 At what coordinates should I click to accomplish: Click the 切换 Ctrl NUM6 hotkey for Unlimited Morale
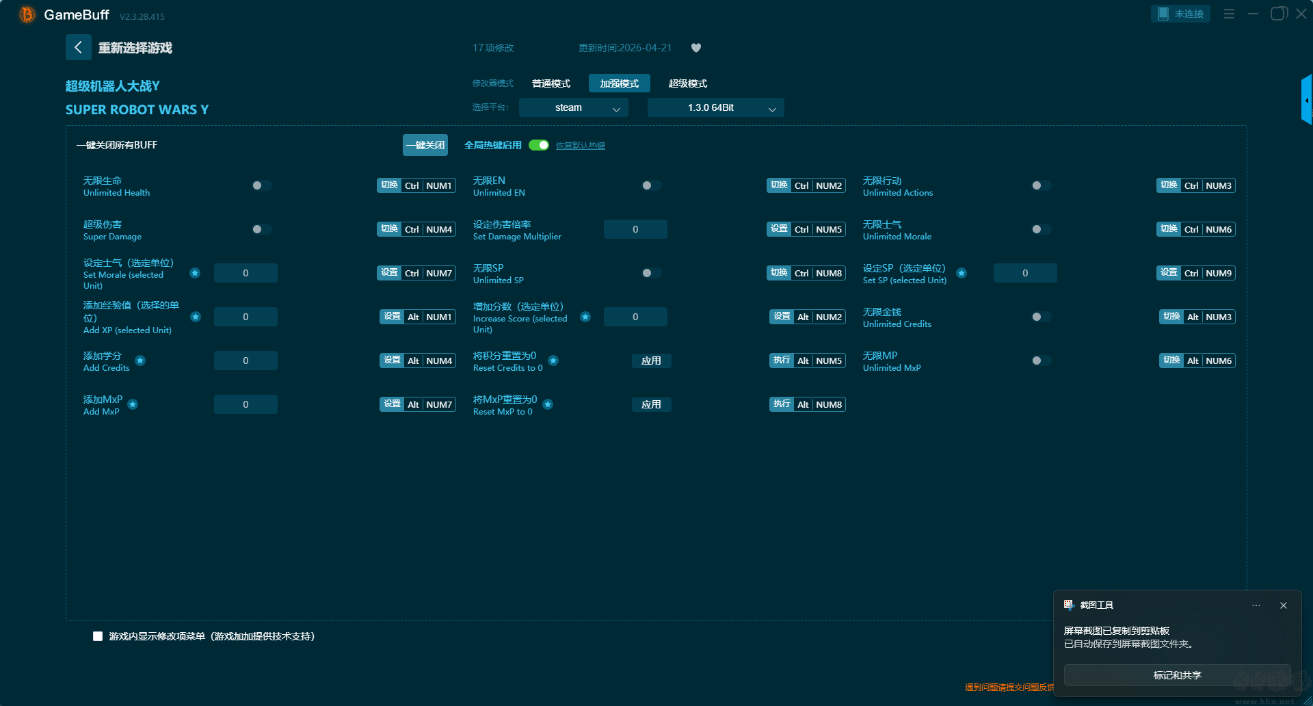[1196, 229]
